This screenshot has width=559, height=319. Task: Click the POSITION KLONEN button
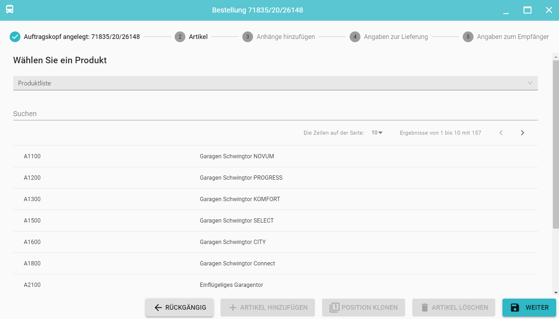click(364, 308)
